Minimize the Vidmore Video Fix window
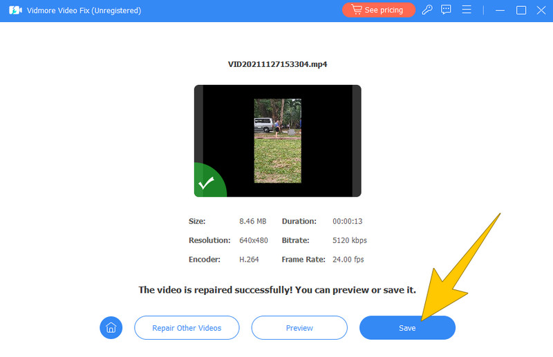Viewport: 553px width, 357px height. 500,10
